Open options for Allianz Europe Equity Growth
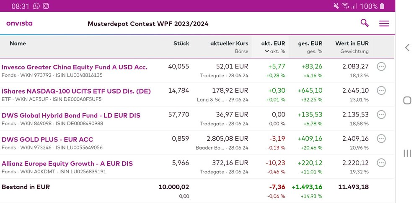 click(x=381, y=163)
